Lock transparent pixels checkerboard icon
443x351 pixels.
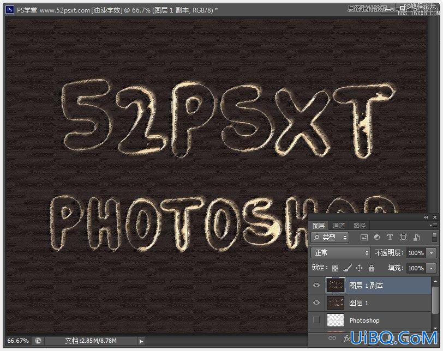pyautogui.click(x=336, y=268)
